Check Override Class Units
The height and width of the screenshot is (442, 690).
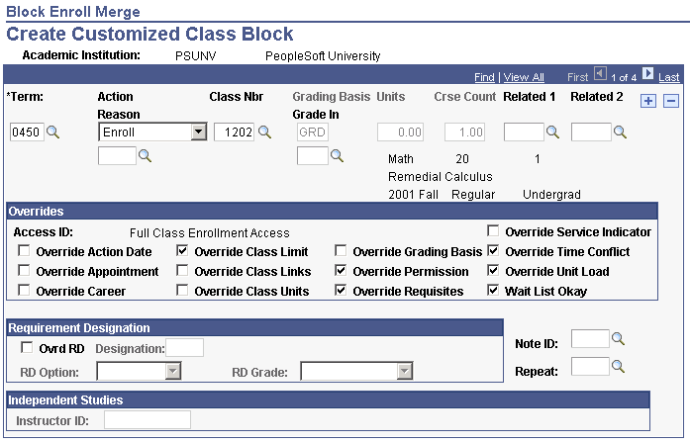coord(182,290)
